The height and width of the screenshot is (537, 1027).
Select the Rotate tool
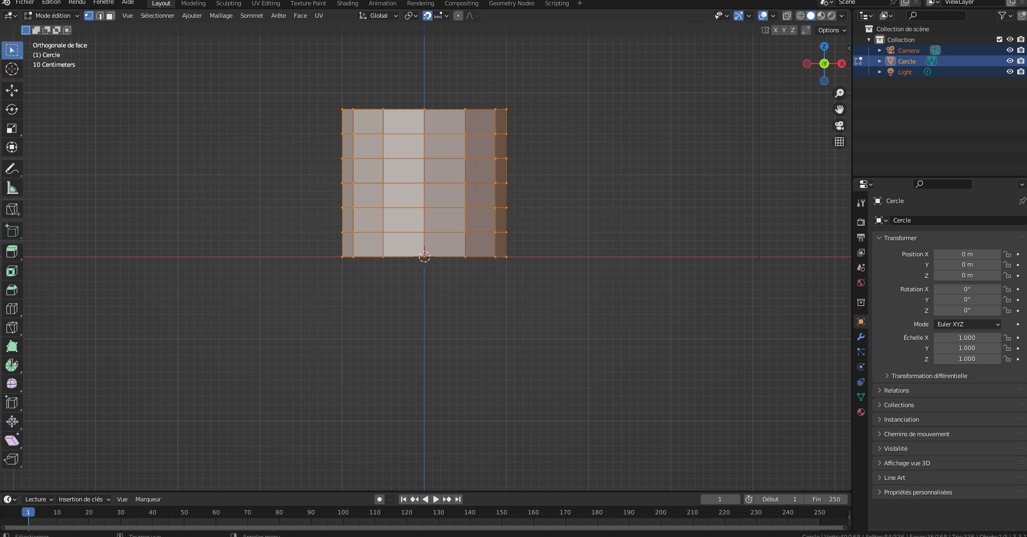click(12, 109)
